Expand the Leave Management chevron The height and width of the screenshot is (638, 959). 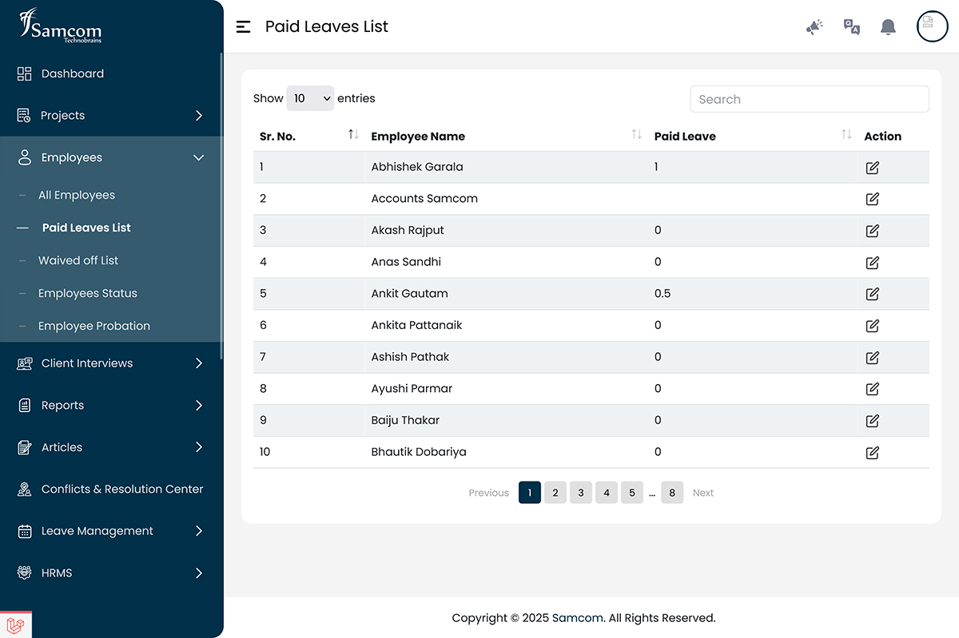(199, 531)
